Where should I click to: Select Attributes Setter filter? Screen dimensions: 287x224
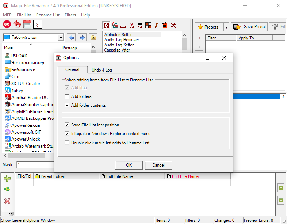pos(132,35)
